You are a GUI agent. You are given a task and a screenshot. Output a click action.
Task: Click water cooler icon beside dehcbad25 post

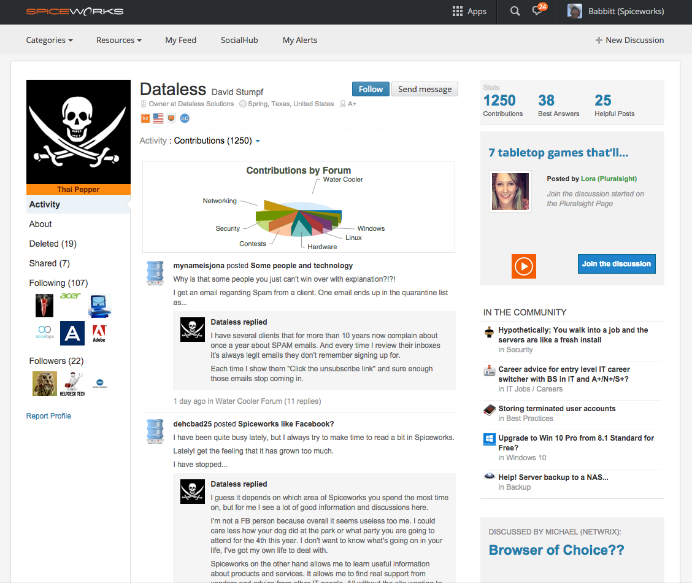(155, 431)
